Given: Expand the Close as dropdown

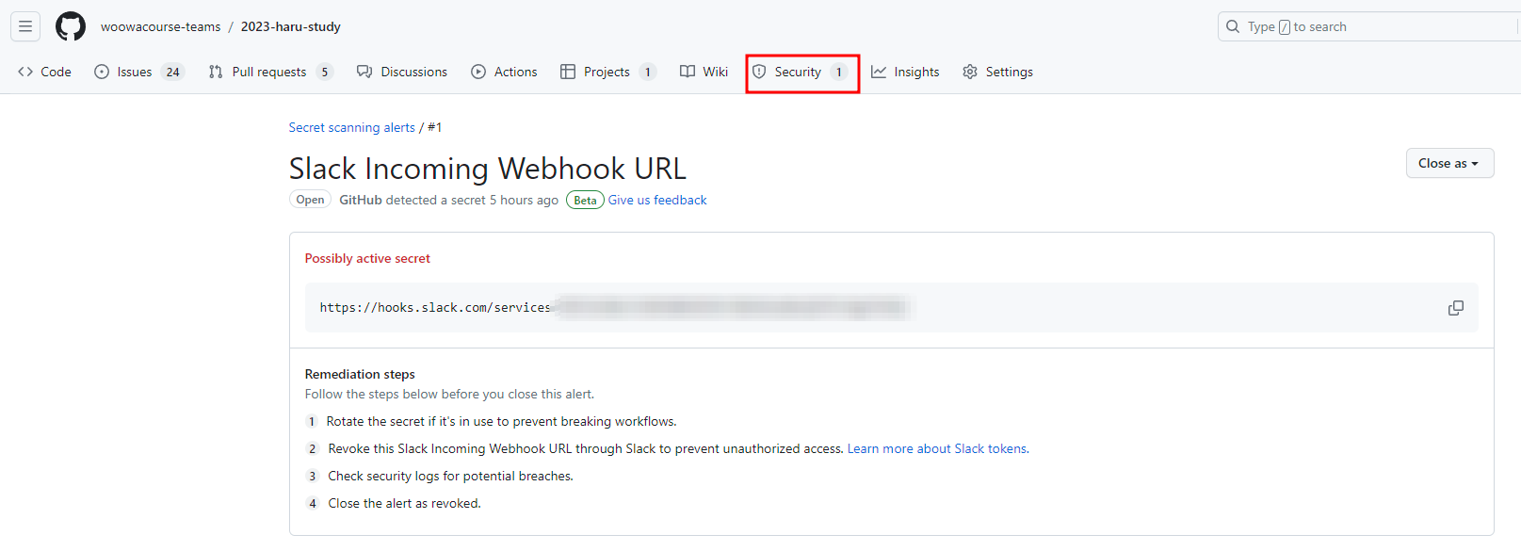Looking at the screenshot, I should [x=1449, y=163].
